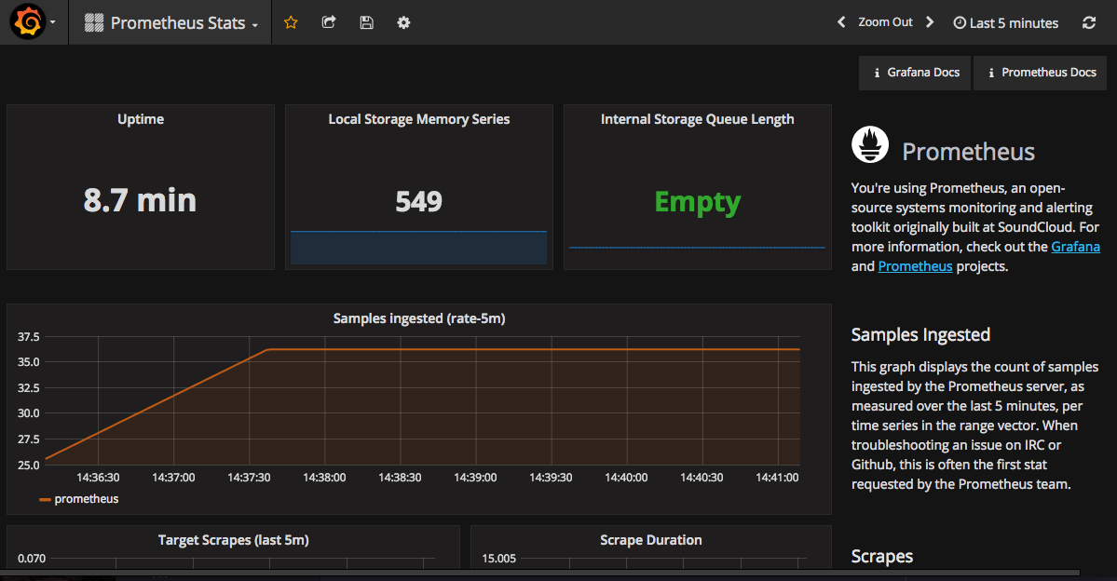
Task: Open the Grafana Docs button
Action: pos(914,73)
